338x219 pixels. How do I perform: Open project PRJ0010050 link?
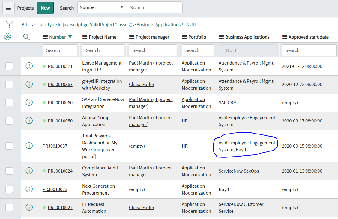tap(60, 121)
